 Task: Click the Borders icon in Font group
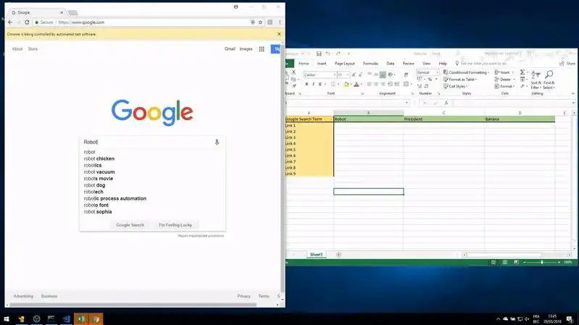coord(333,85)
